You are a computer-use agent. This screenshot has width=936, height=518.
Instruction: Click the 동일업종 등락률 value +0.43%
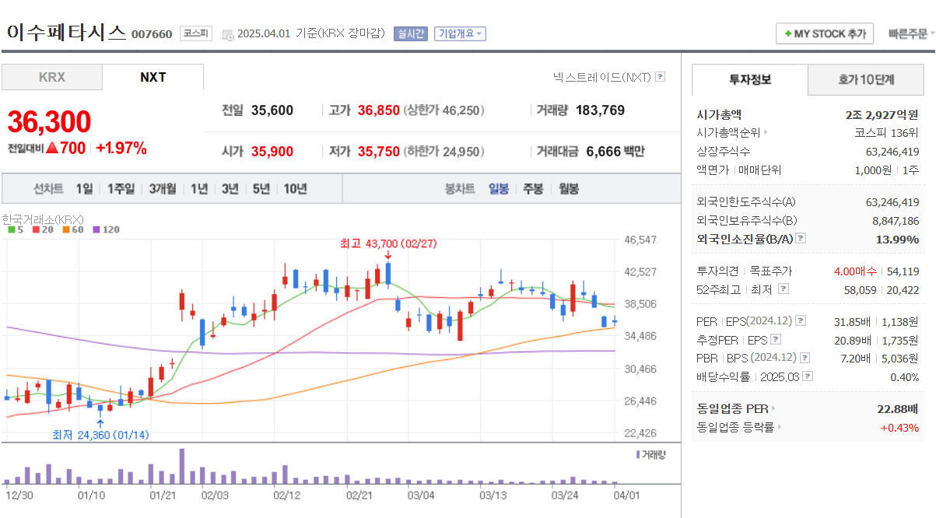pyautogui.click(x=899, y=427)
